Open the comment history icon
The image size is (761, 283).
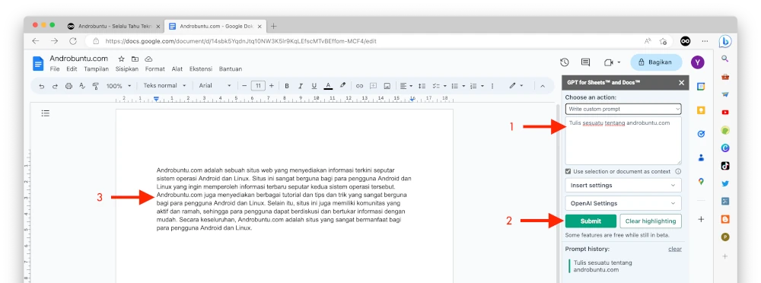click(585, 62)
